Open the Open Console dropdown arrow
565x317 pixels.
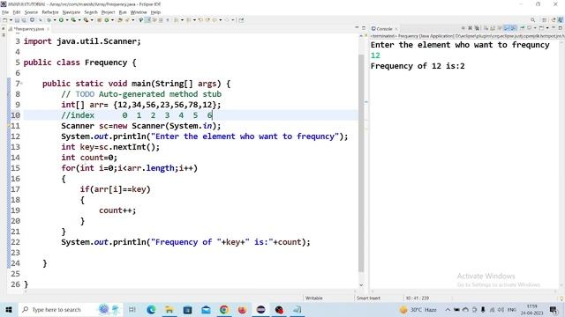[x=547, y=28]
